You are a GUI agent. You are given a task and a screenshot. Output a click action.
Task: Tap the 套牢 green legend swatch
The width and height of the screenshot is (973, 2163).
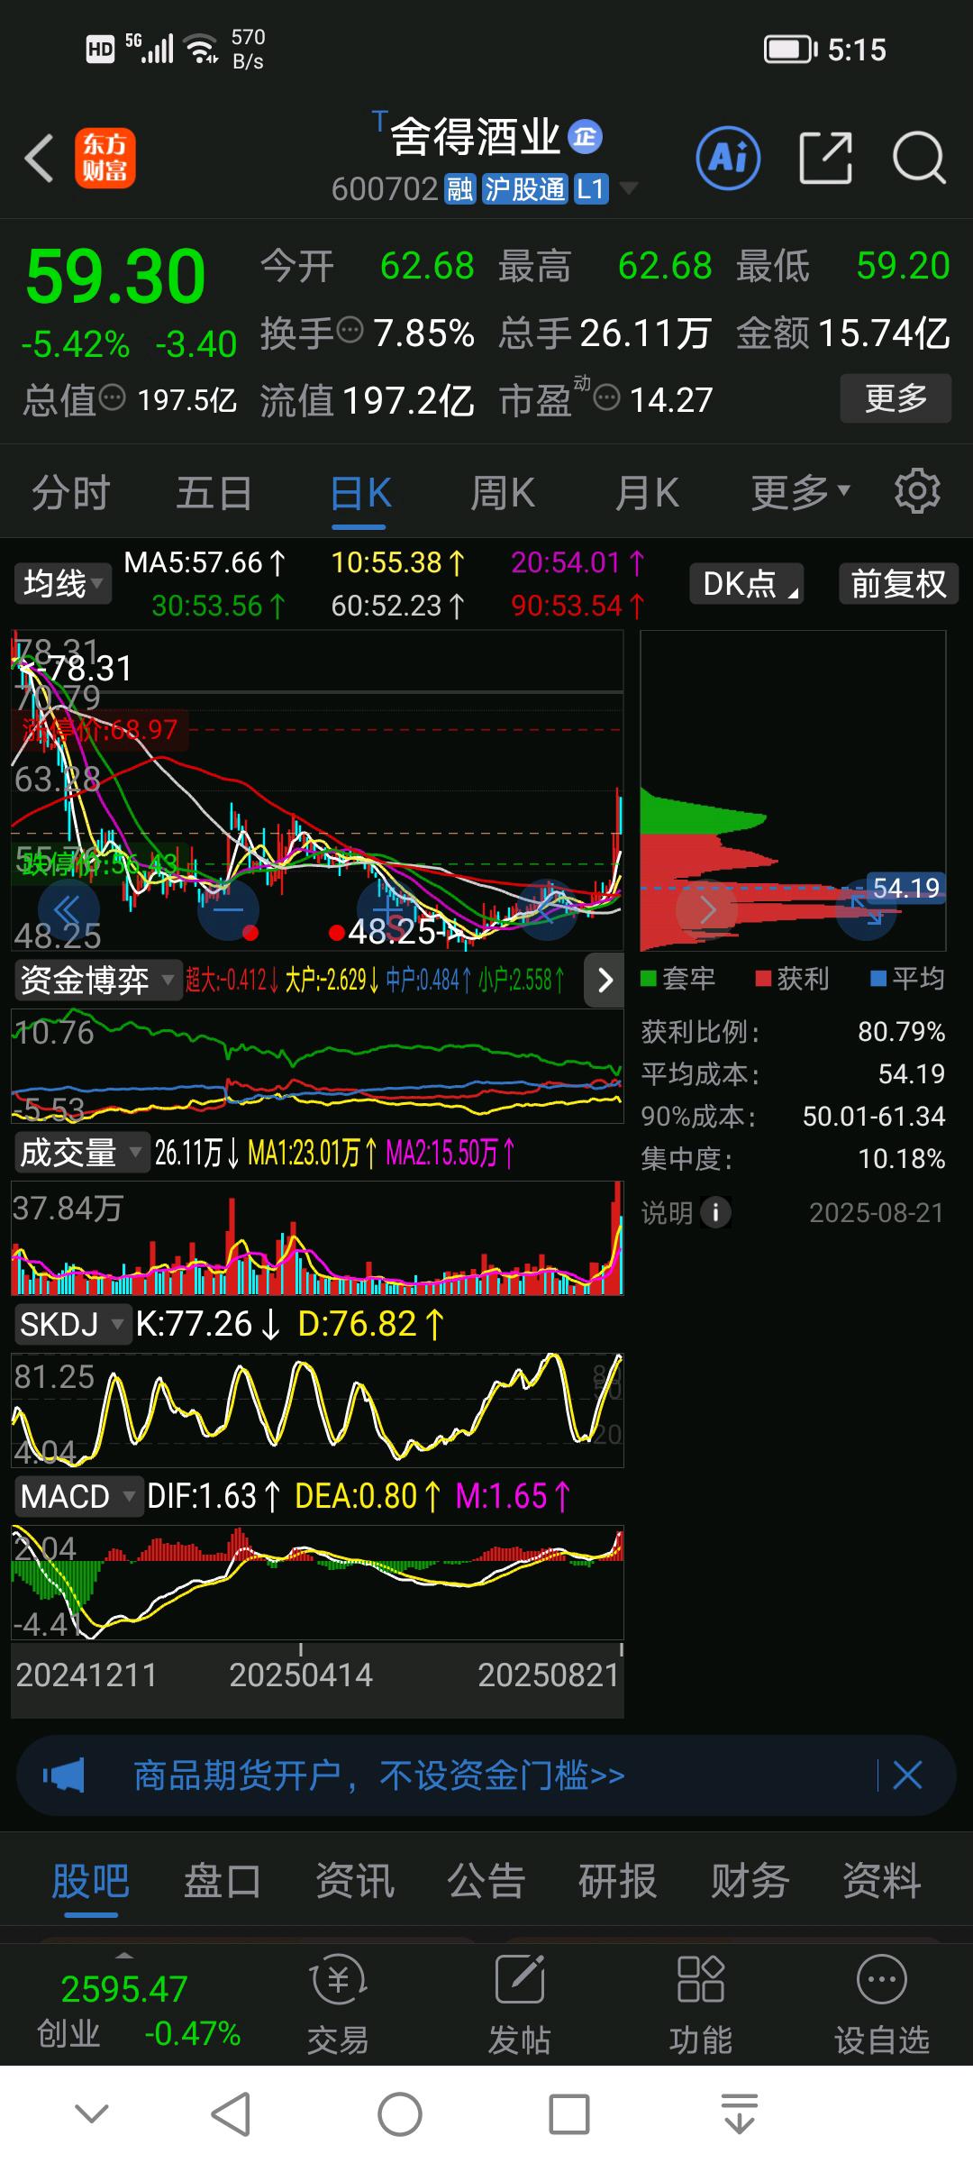649,979
